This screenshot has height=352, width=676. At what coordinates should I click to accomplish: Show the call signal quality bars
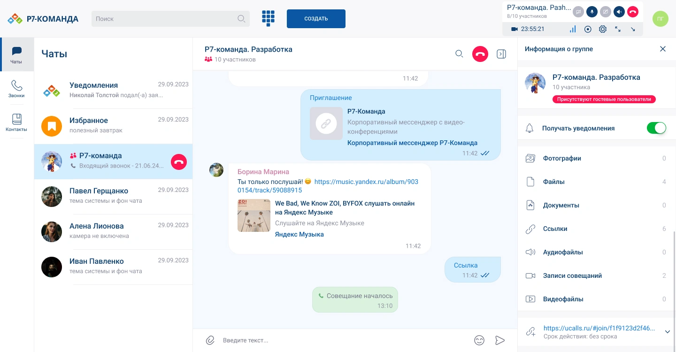(x=573, y=29)
